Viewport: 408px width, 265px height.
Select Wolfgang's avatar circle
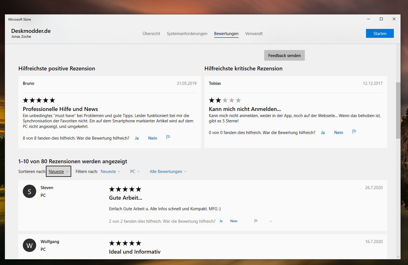point(29,245)
